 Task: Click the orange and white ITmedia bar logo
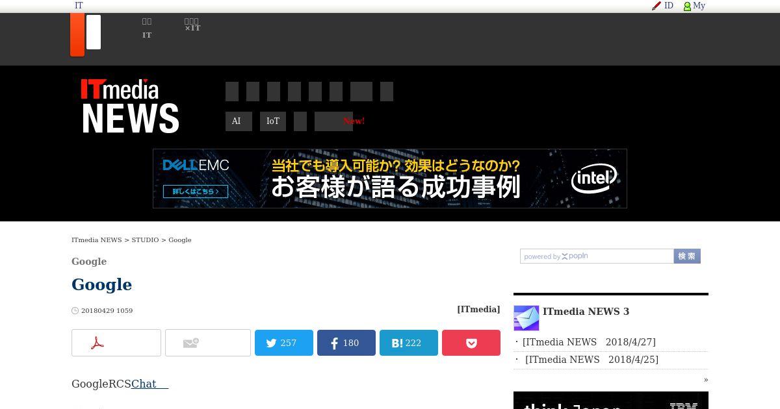(x=86, y=34)
